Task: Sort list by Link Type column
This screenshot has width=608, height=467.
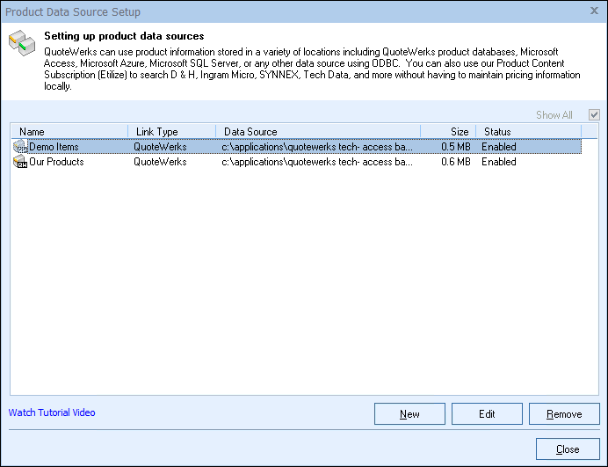Action: coord(171,132)
